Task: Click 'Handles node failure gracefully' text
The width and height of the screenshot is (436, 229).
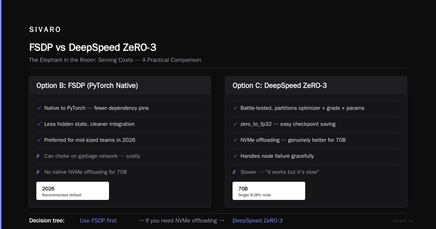Action: 277,156
